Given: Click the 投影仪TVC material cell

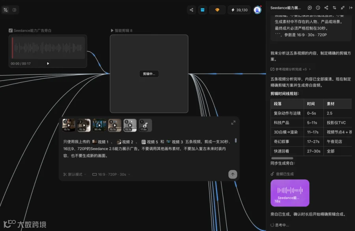Looking at the screenshot, I should pos(338,123).
